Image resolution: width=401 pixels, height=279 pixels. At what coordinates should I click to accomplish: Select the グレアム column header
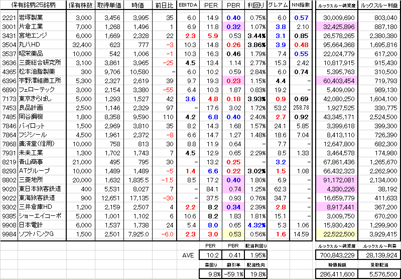tap(278, 5)
